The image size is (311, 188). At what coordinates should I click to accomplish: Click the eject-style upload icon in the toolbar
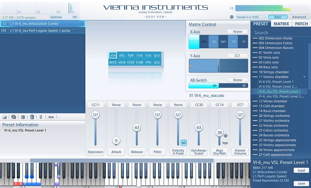tap(41, 117)
